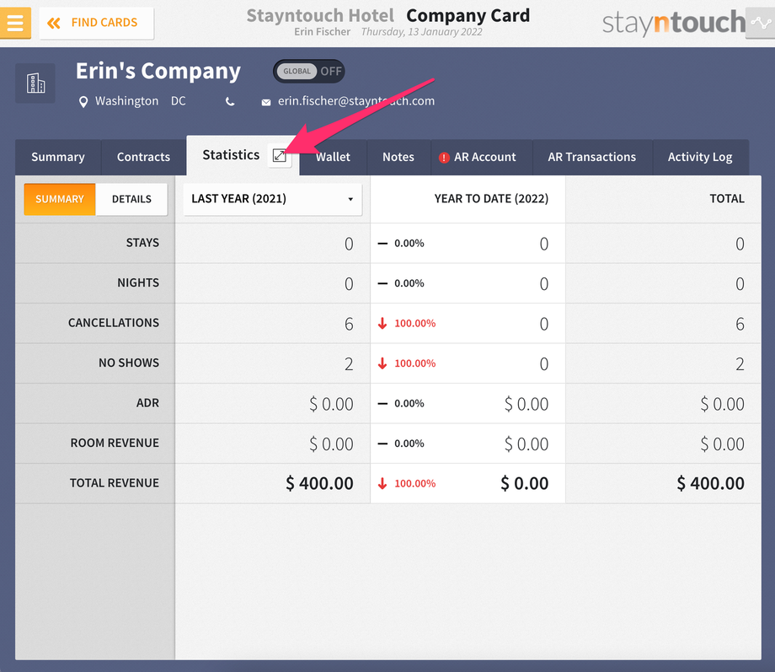Click the Total Revenue row label
775x672 pixels.
coord(115,483)
